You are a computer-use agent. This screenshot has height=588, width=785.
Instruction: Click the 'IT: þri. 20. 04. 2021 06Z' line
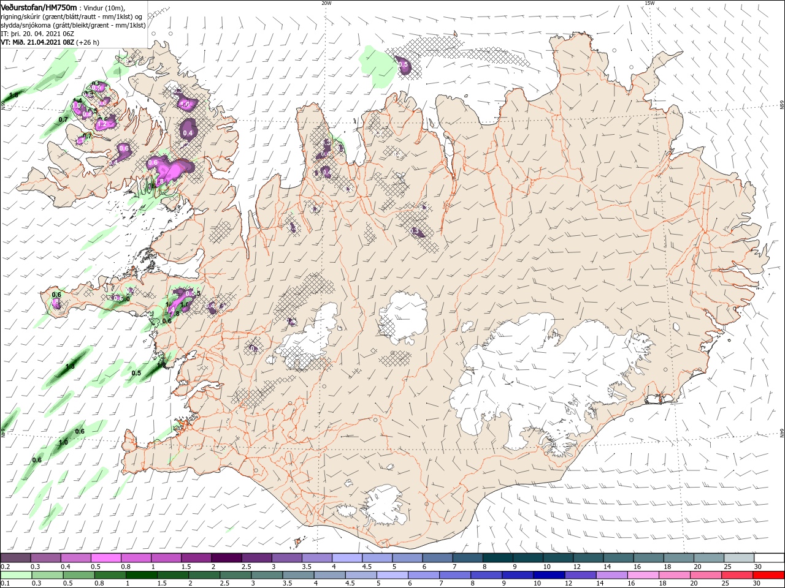coord(37,34)
